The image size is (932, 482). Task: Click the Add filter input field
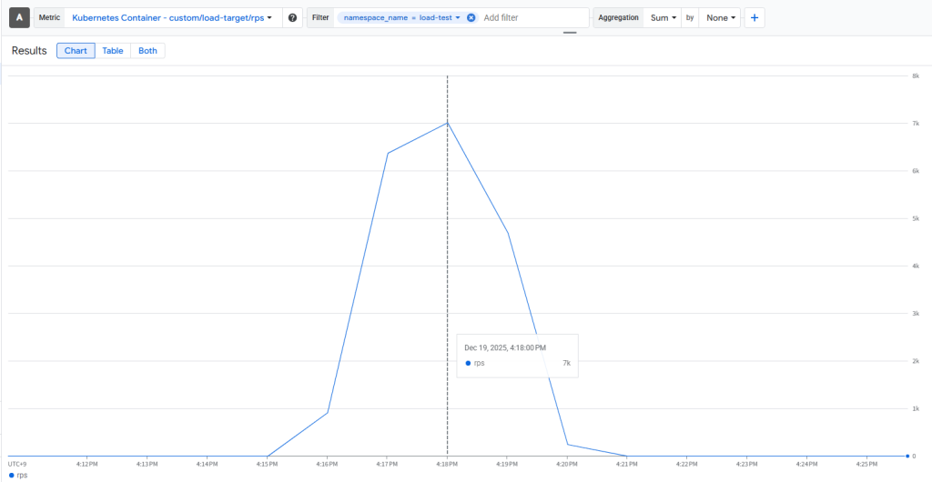[532, 17]
